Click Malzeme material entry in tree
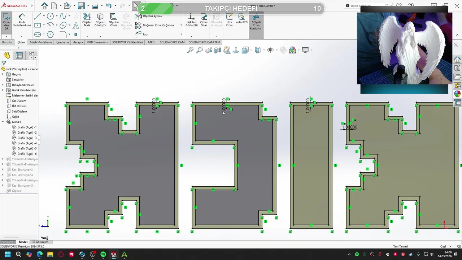This screenshot has width=462, height=260. [22, 95]
